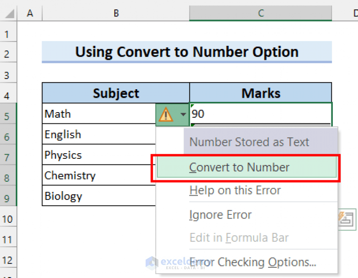Select the Physics cell
Screen dimensions: 358x278
[x=99, y=155]
